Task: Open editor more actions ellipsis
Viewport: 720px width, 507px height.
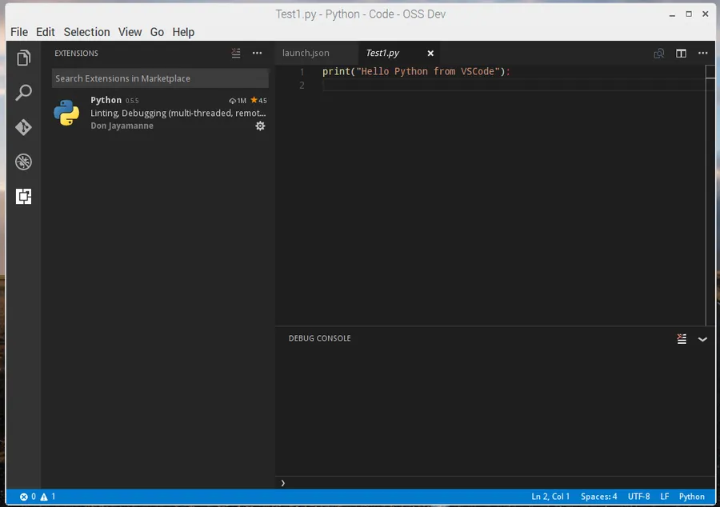Action: (703, 54)
